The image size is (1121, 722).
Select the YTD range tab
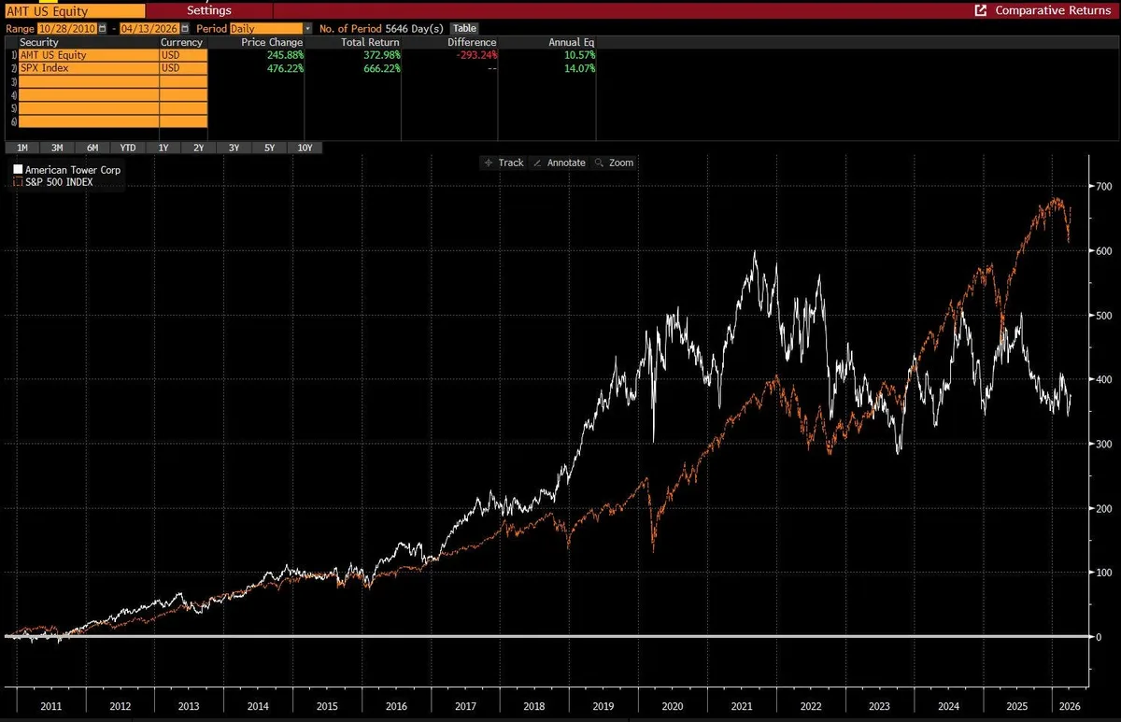(x=127, y=147)
